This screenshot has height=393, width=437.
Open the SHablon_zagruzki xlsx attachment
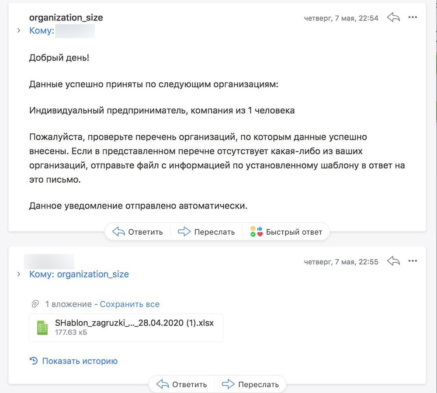[x=134, y=323]
